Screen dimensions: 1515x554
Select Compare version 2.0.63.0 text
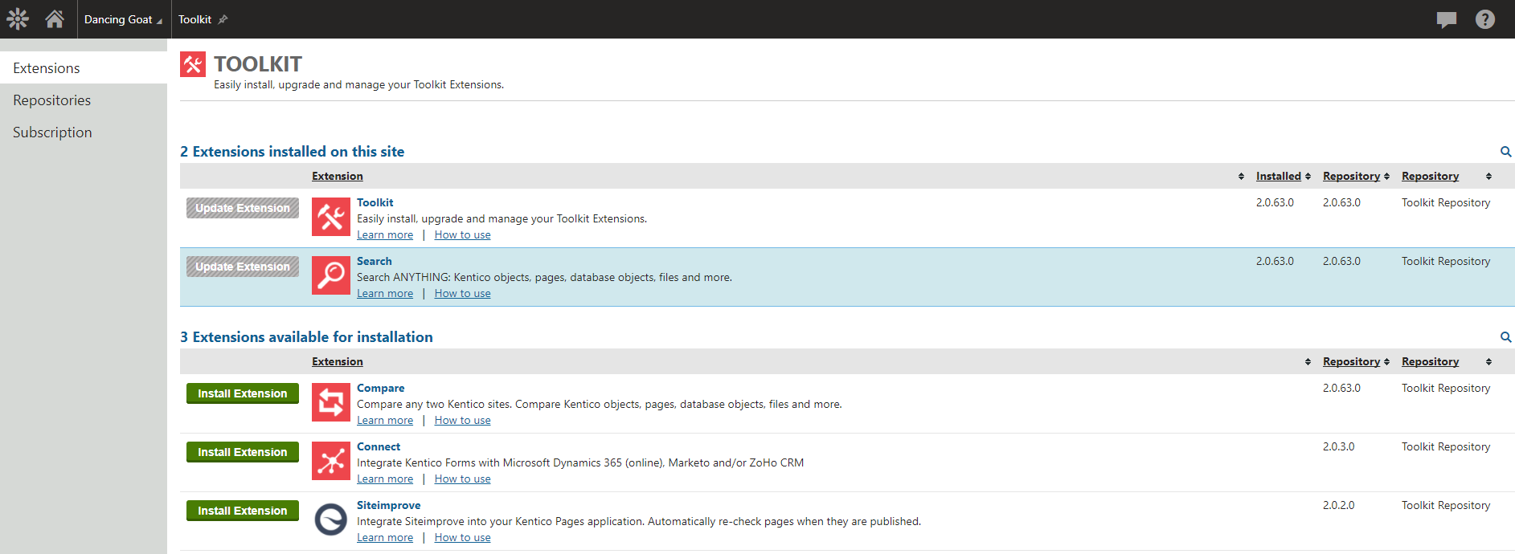(x=1341, y=388)
